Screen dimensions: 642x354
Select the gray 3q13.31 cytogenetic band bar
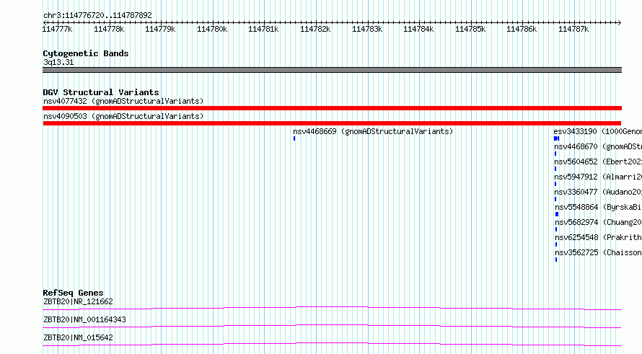point(332,70)
